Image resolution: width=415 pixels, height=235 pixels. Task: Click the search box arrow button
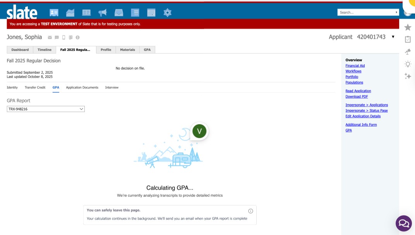396,12
